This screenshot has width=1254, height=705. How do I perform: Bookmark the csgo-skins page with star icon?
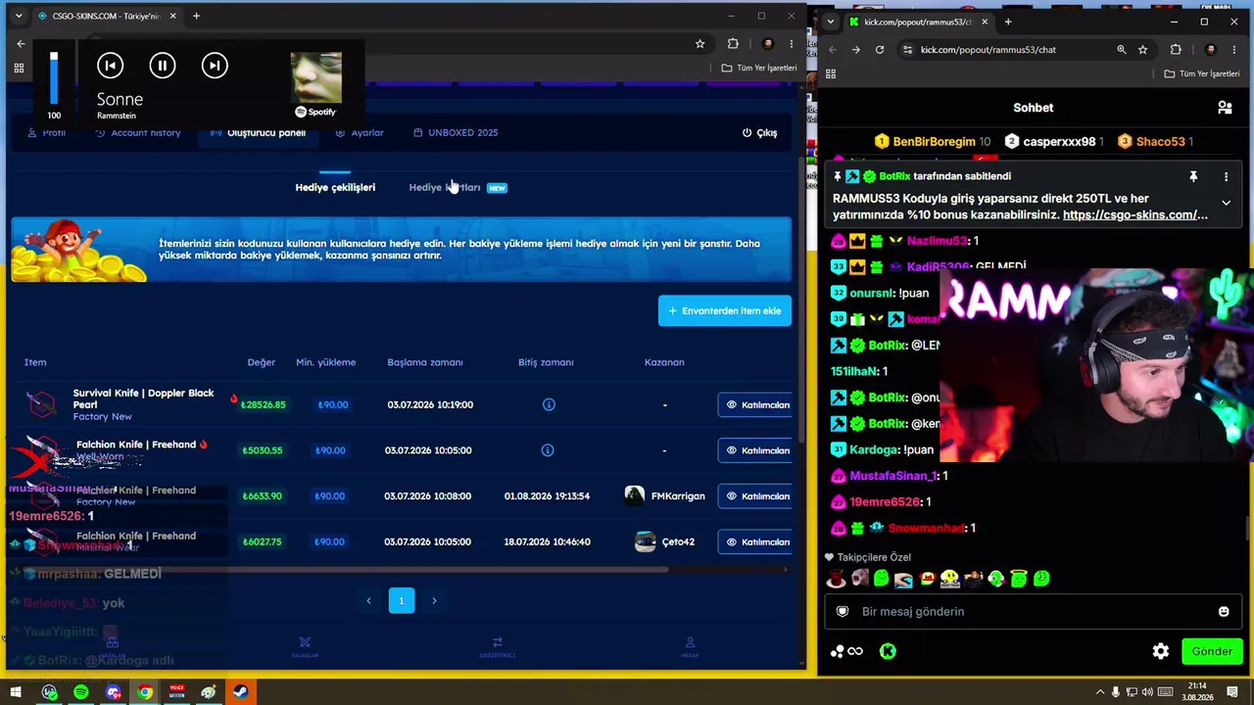pos(699,44)
